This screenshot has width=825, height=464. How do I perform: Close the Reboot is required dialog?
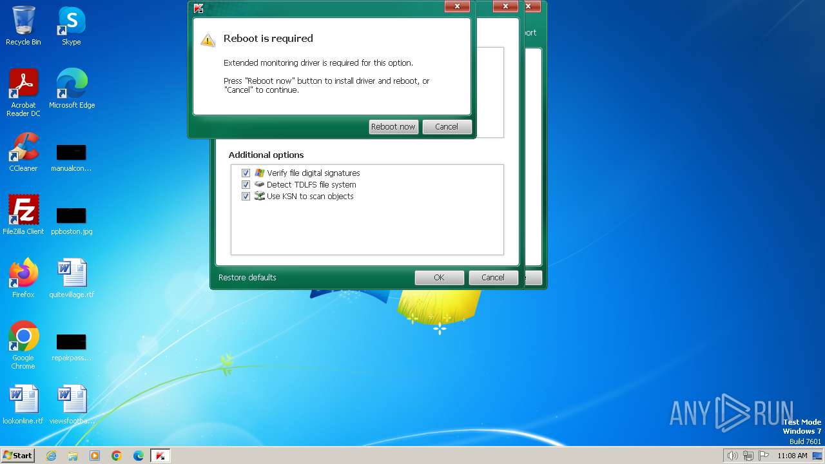457,6
